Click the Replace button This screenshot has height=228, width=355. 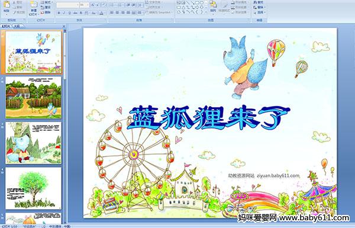(259, 8)
